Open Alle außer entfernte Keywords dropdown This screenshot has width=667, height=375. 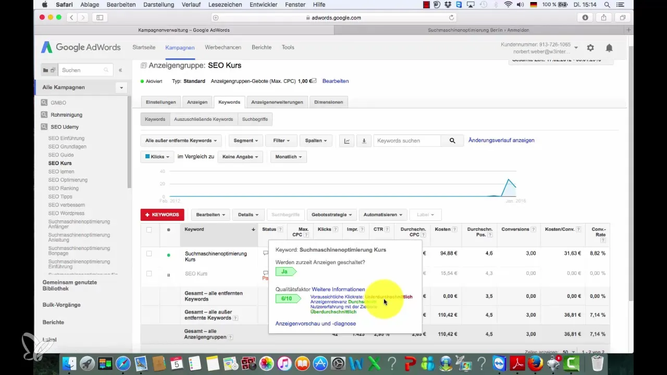[x=181, y=141]
